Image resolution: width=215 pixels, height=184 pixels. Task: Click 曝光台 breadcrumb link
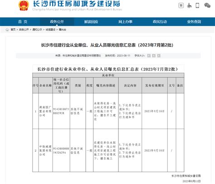63,30
